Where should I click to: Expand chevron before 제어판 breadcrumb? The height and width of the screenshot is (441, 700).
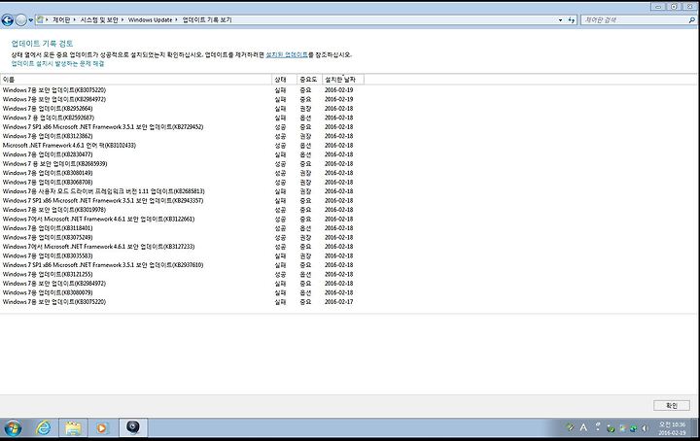point(47,20)
